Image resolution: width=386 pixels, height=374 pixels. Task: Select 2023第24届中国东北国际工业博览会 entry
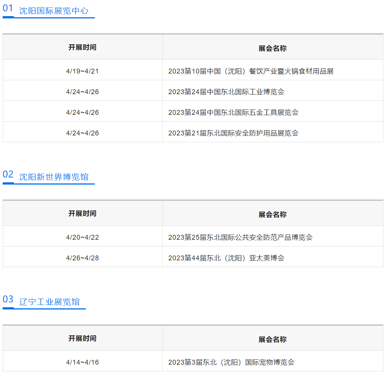coord(226,92)
